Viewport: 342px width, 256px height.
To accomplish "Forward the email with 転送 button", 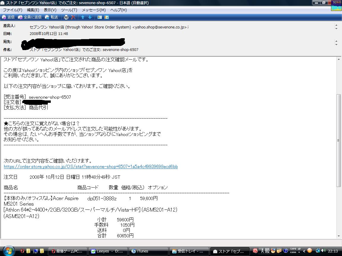I will point(51,17).
